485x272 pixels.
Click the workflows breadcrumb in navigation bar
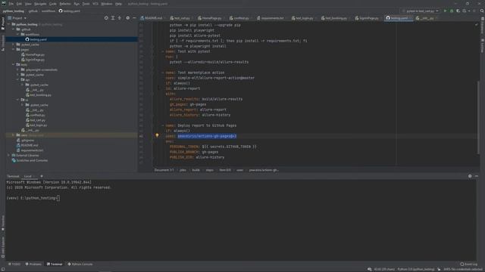click(48, 11)
